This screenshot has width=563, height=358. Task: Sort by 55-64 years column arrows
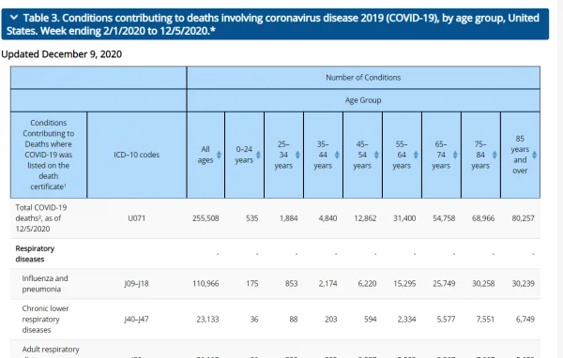point(416,155)
